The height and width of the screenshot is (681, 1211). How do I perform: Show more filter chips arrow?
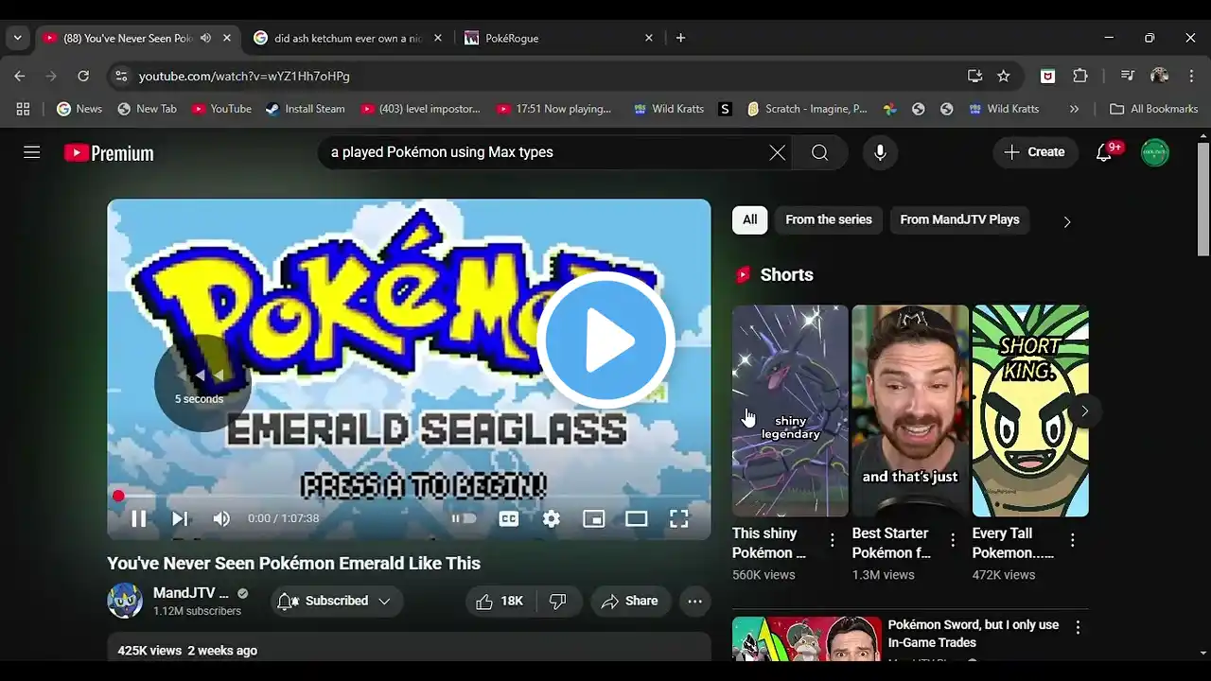click(1066, 221)
